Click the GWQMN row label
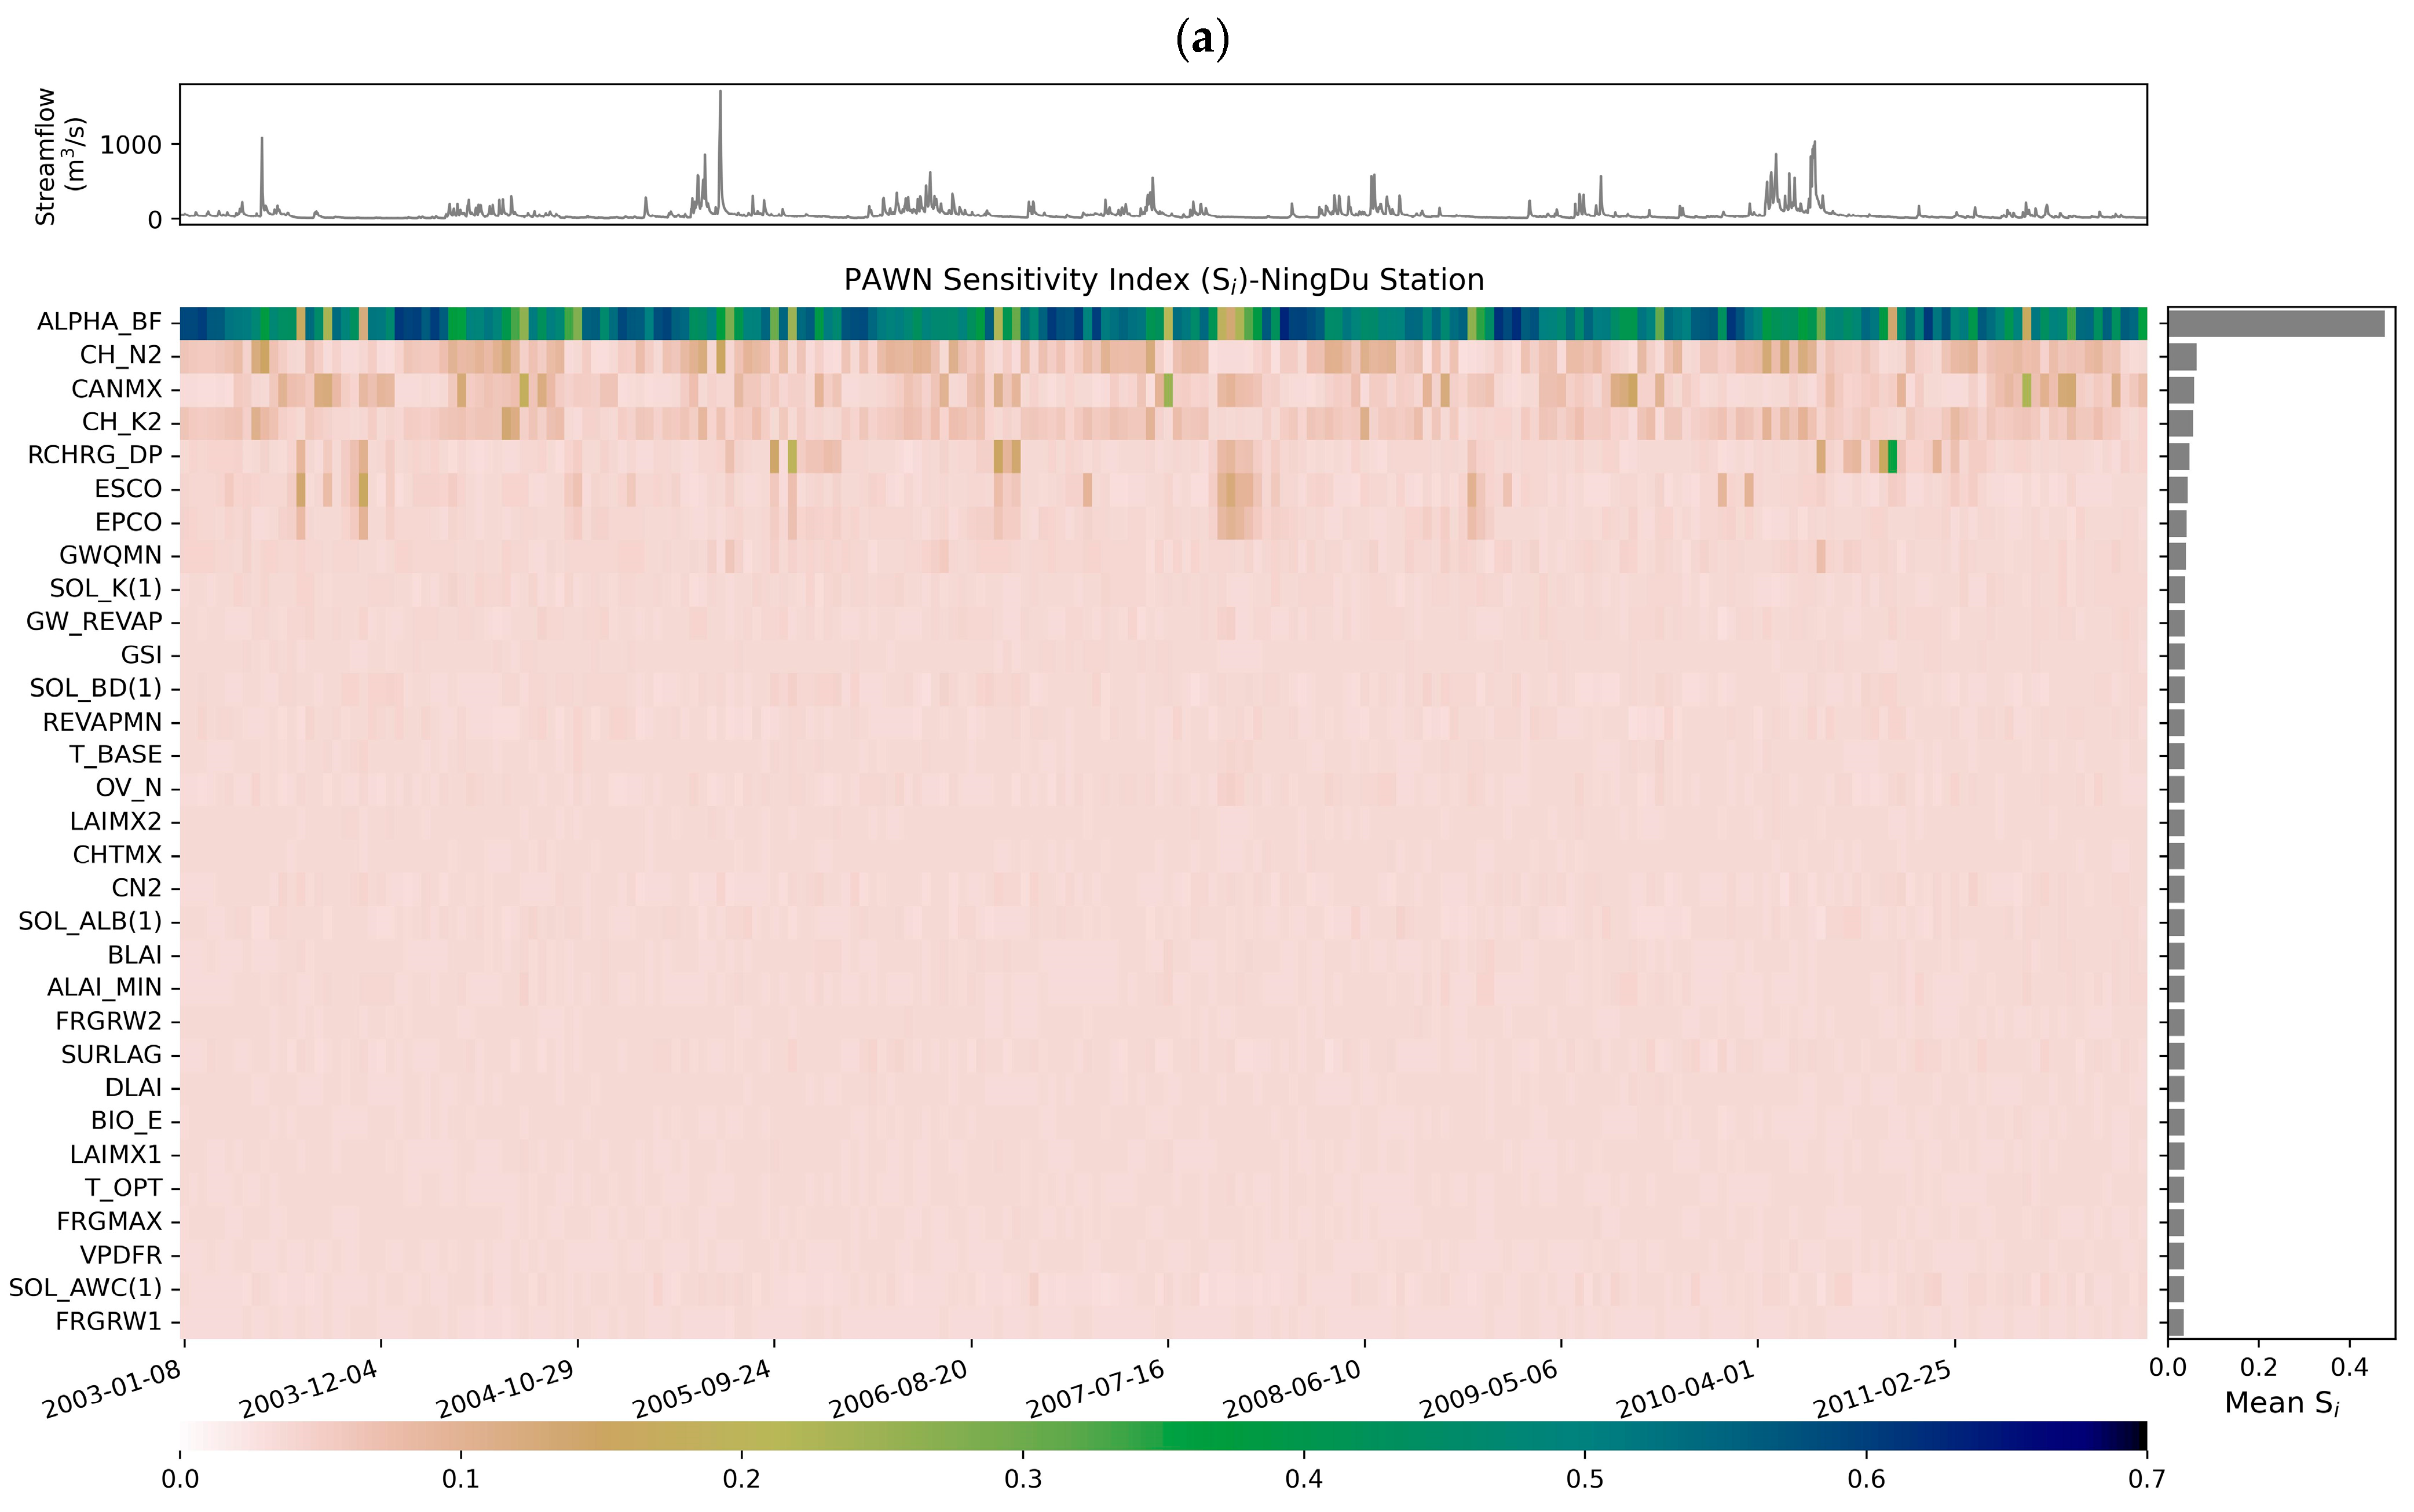The height and width of the screenshot is (1512, 2414). point(110,555)
